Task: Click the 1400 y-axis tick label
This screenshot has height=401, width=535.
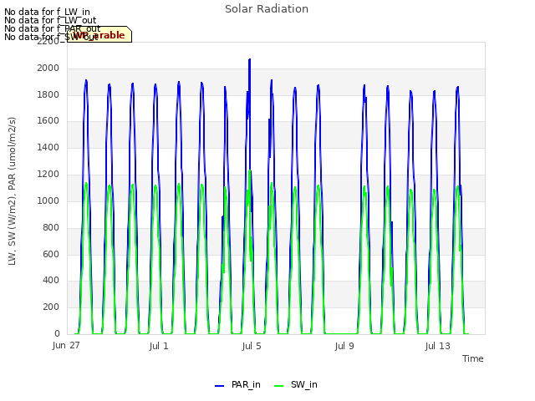Action: point(48,148)
